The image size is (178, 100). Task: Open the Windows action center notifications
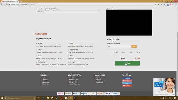click(175, 98)
